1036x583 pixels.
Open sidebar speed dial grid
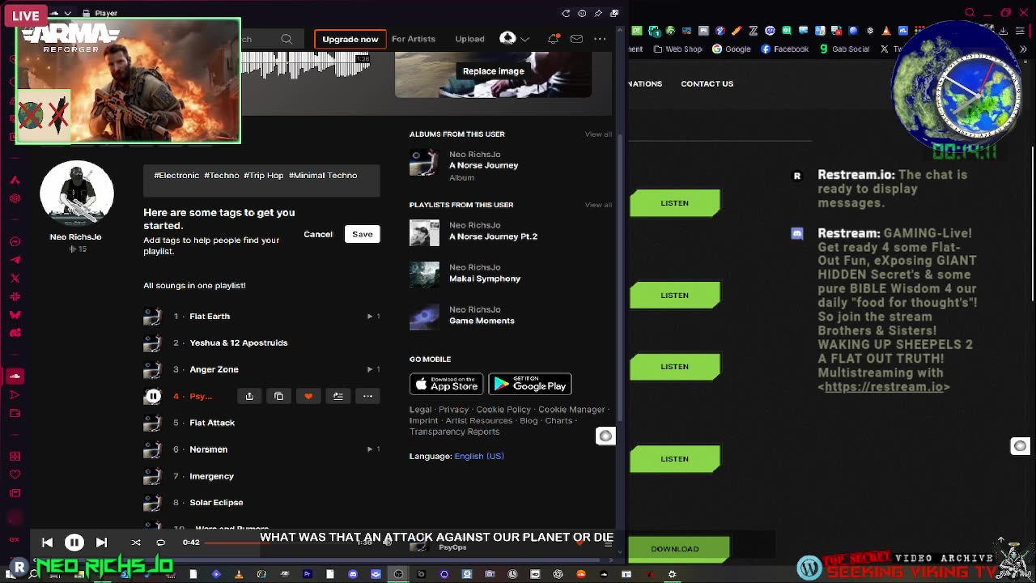pos(15,456)
